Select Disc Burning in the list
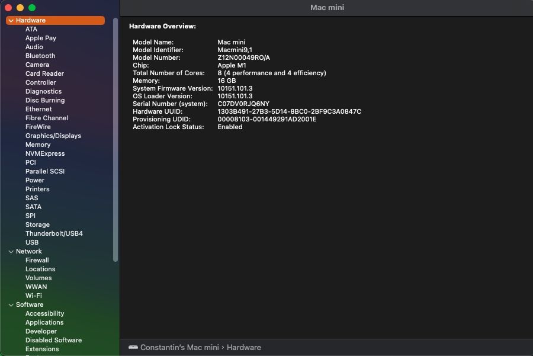Viewport: 533px width, 356px height. pos(45,100)
